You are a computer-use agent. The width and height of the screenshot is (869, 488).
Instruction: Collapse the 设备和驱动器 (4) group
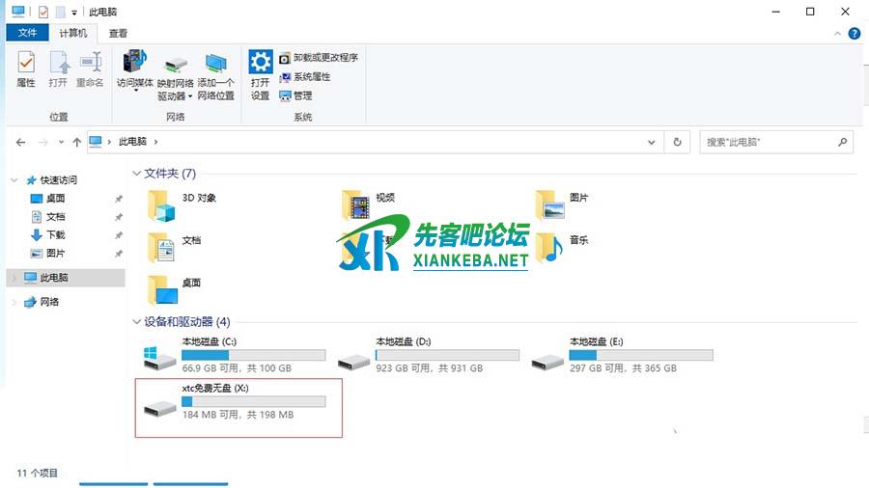136,321
